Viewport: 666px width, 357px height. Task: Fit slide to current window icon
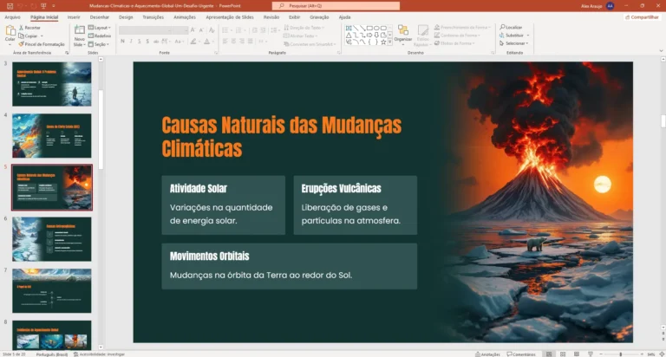point(662,354)
